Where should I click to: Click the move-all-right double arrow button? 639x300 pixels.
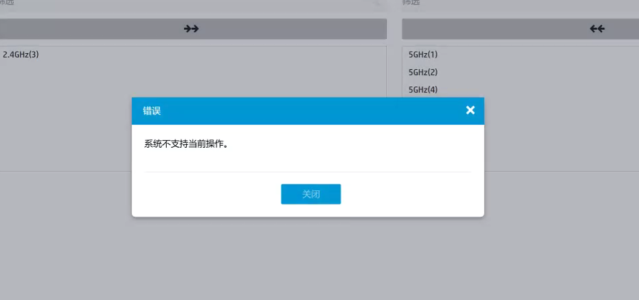(191, 29)
